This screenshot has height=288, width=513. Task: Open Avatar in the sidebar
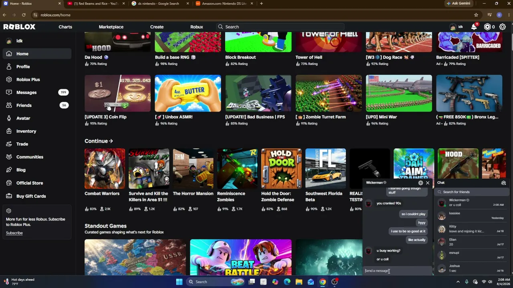(36, 118)
